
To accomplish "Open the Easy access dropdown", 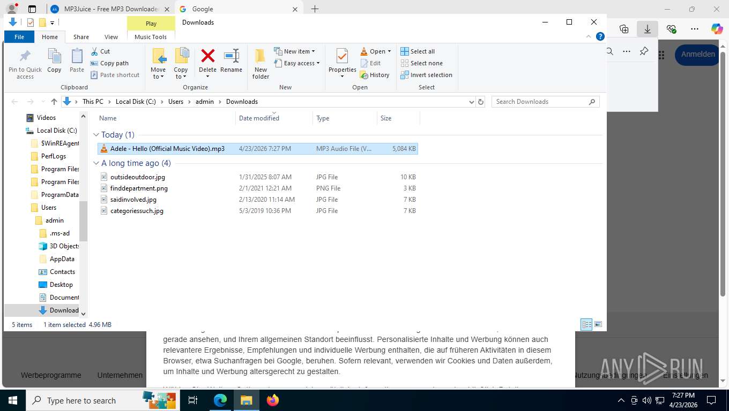I will coord(297,63).
